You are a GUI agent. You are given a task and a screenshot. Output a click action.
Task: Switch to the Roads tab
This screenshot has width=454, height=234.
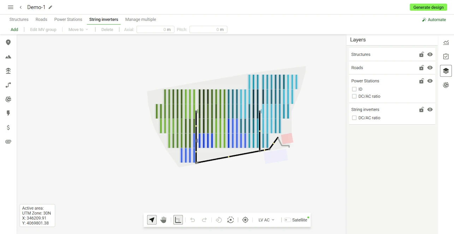tap(41, 19)
